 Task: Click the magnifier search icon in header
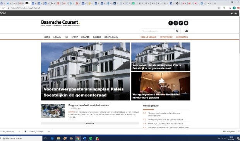[177, 31]
